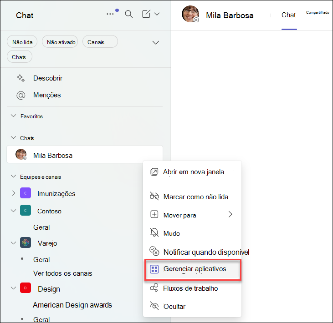This screenshot has width=333, height=323.
Task: Click the Mover para plus icon
Action: [x=154, y=214]
